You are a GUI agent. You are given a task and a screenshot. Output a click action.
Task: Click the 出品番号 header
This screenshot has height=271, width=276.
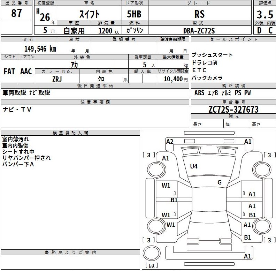coord(16,3)
